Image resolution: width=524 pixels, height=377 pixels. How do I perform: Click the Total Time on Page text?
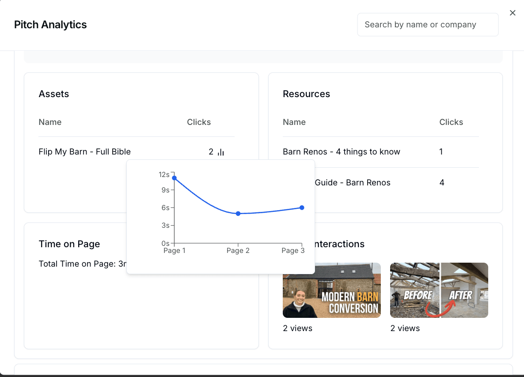(83, 264)
